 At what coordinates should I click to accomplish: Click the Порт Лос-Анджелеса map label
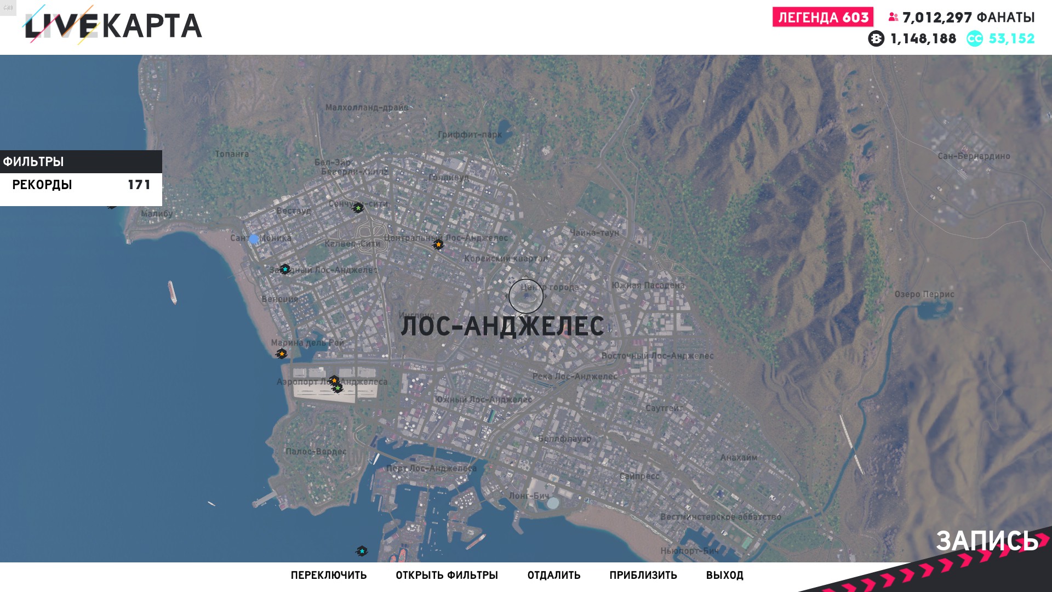point(431,469)
